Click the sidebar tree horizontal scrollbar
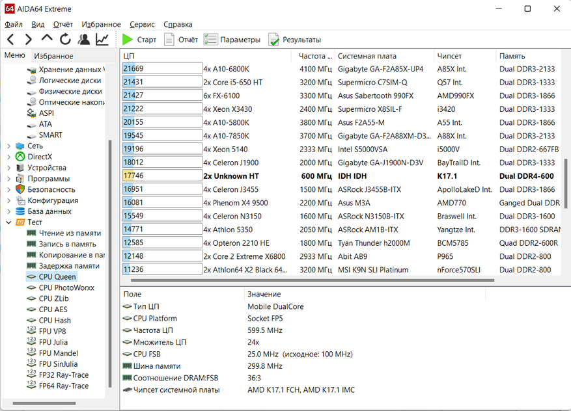The height and width of the screenshot is (411, 571). coord(44,403)
